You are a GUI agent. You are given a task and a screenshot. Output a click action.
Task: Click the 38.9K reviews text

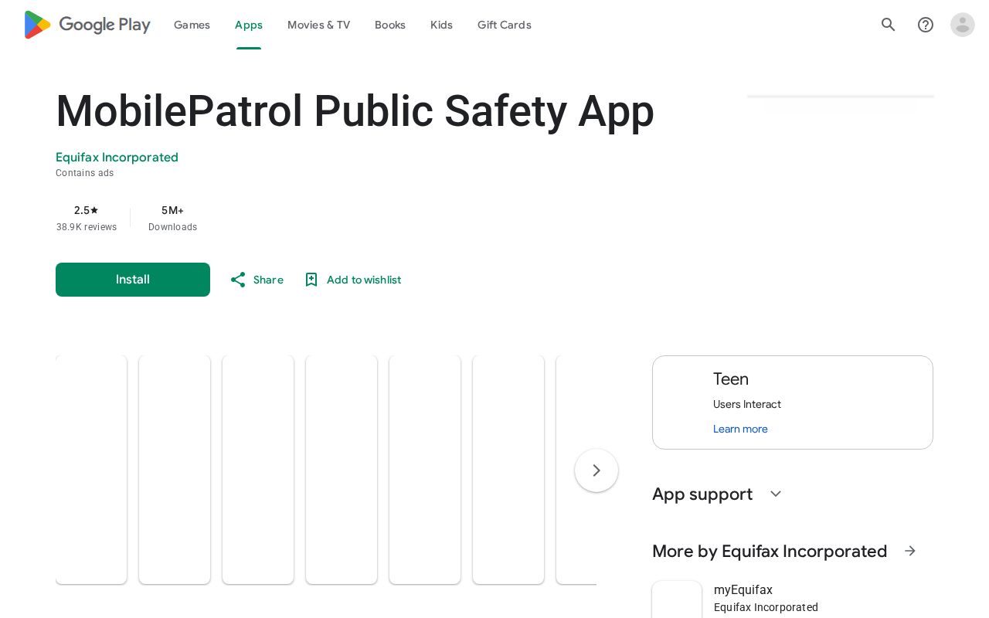(x=87, y=227)
